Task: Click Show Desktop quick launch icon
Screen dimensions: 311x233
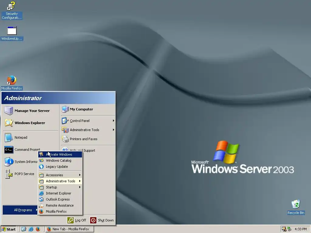Action: tap(24, 229)
